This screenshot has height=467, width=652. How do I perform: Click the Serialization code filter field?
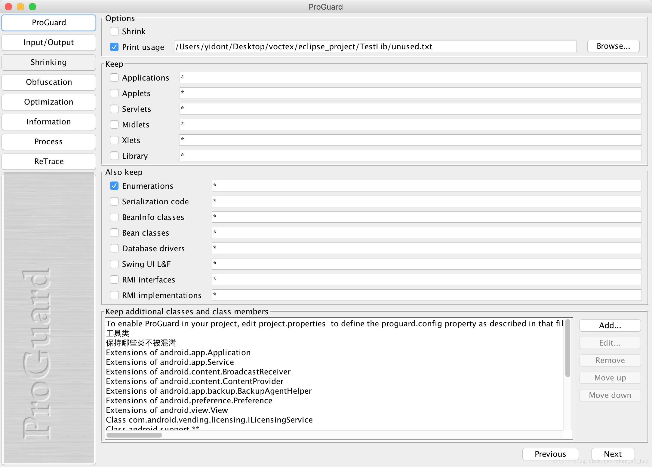(427, 201)
